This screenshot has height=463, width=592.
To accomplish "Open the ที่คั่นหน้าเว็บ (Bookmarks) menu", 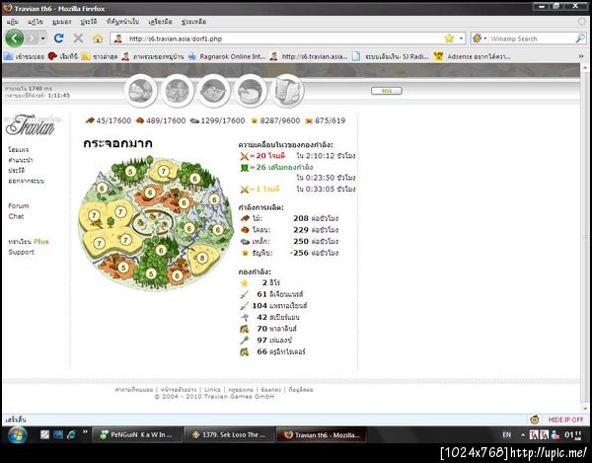I will (x=122, y=22).
